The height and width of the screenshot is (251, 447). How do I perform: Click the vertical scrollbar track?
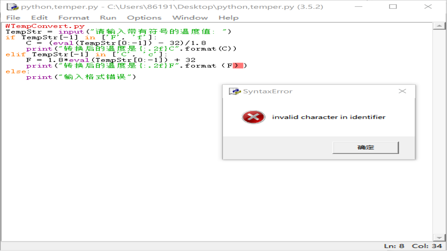(439, 132)
